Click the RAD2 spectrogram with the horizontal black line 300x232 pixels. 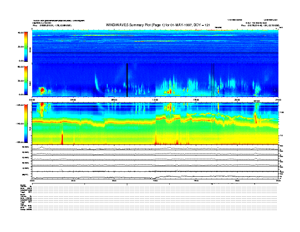click(155, 47)
